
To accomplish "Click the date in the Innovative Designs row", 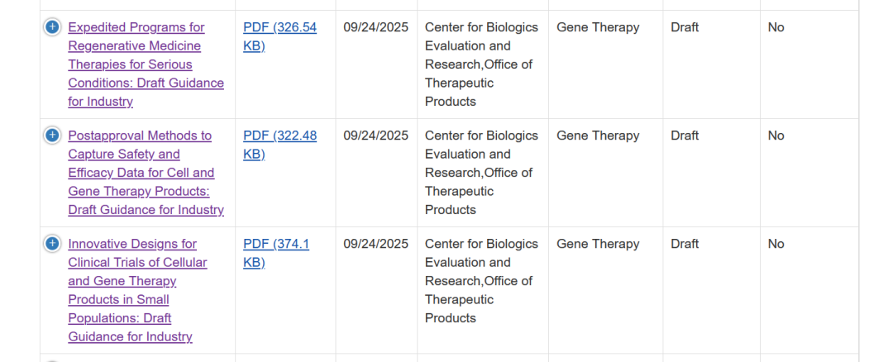I will (376, 244).
